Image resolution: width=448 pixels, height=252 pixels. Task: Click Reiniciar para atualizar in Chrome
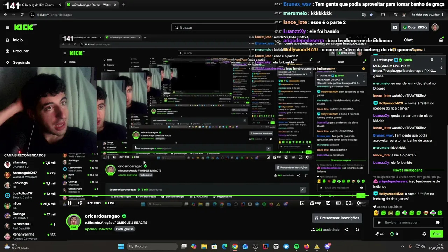coord(428,15)
